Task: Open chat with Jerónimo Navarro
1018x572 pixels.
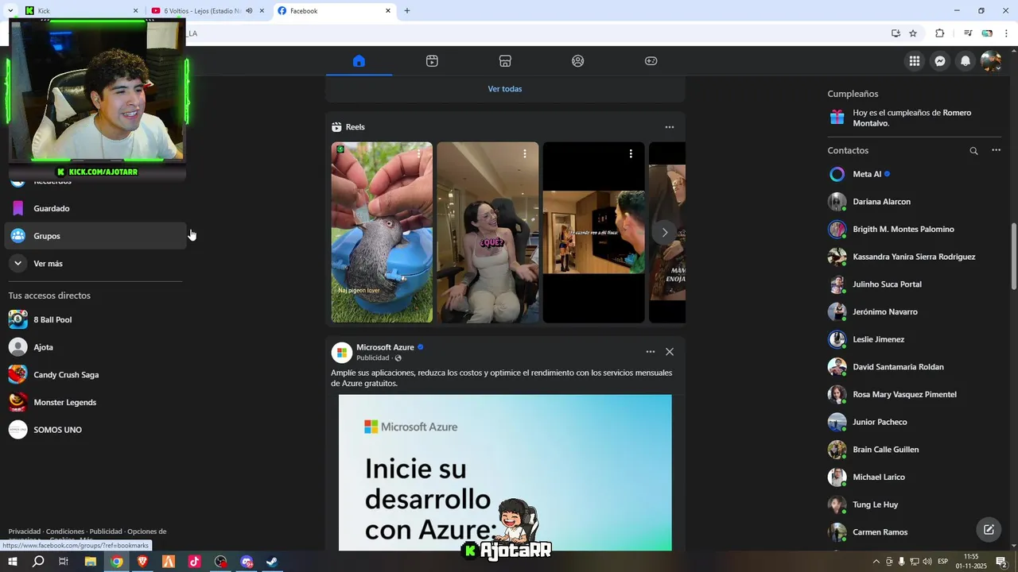Action: click(915, 311)
